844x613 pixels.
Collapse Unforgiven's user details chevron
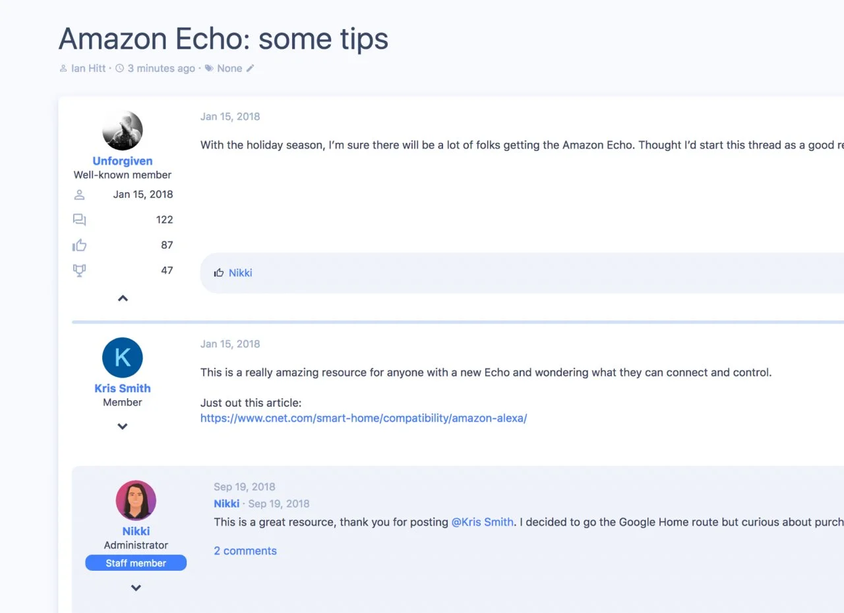[x=123, y=299]
